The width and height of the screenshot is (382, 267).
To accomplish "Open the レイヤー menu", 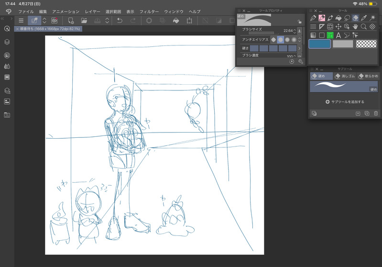I will point(93,11).
